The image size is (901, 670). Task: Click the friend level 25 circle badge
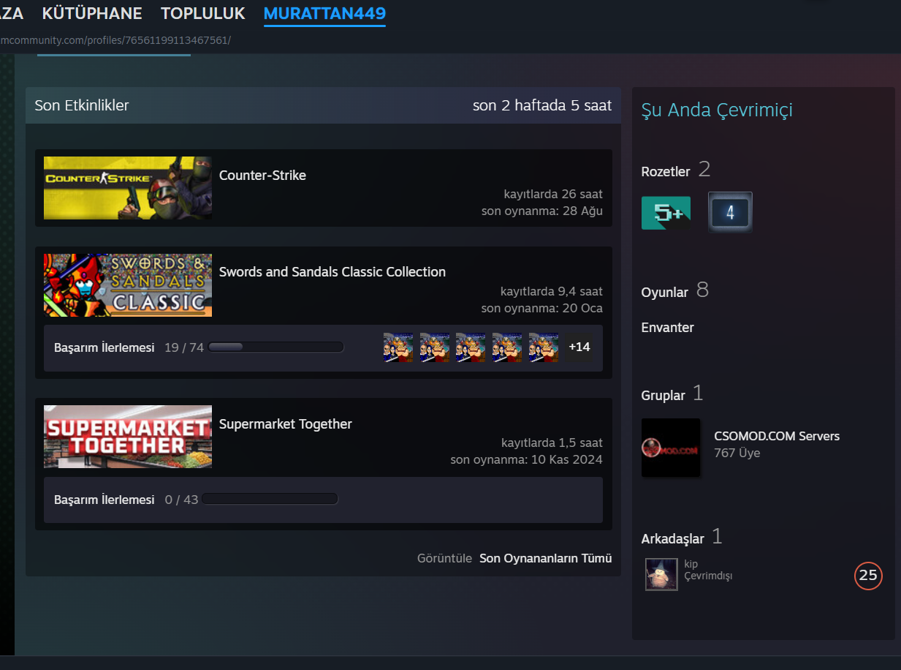[x=868, y=576]
